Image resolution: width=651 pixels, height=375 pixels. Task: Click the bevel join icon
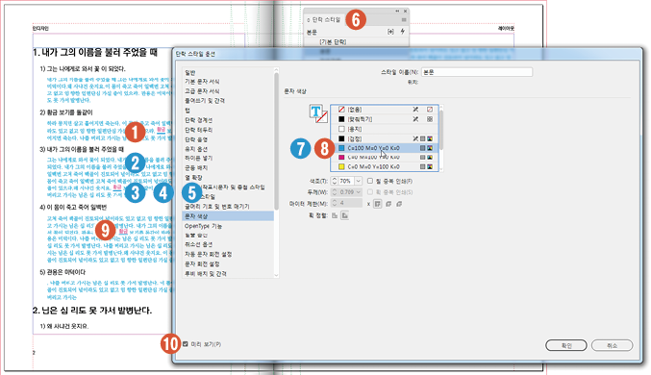(399, 204)
